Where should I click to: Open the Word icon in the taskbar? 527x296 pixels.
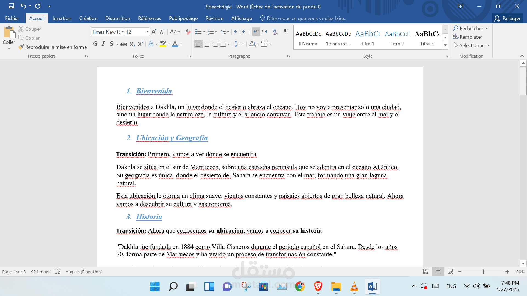click(372, 287)
